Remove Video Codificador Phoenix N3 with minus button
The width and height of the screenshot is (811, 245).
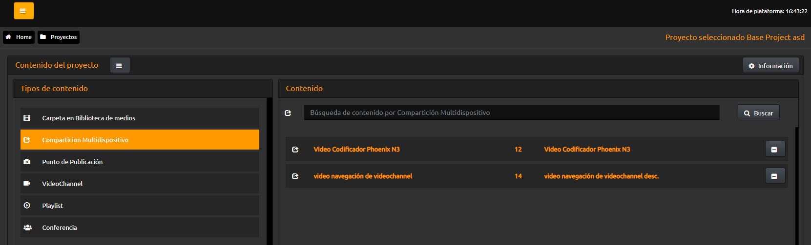775,149
